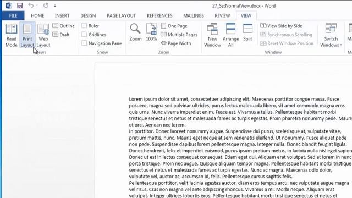The width and height of the screenshot is (352, 198).
Task: Enable View Side by Side
Action: coord(281,26)
